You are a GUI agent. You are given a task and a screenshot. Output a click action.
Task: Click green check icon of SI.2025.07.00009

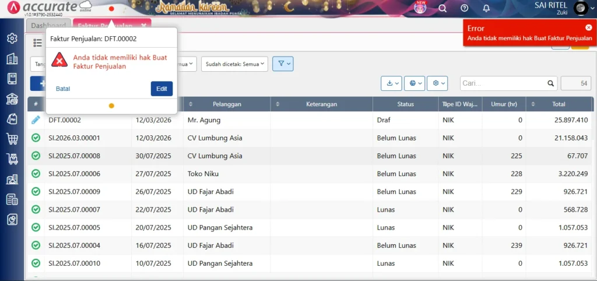click(36, 192)
